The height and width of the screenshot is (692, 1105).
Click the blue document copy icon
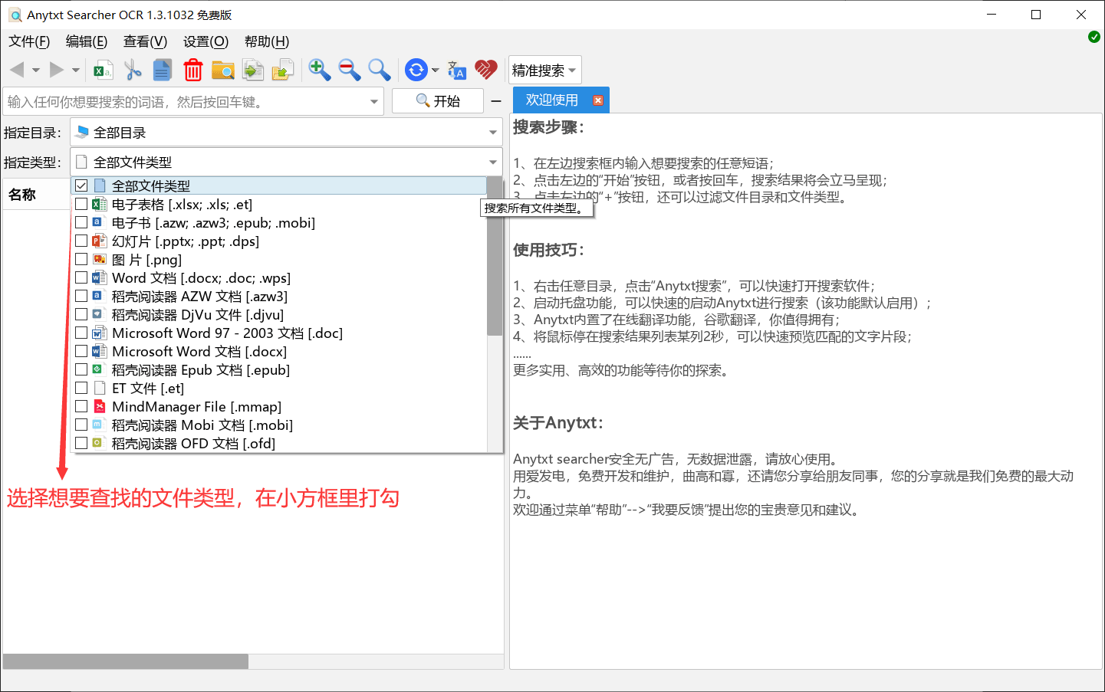[163, 71]
